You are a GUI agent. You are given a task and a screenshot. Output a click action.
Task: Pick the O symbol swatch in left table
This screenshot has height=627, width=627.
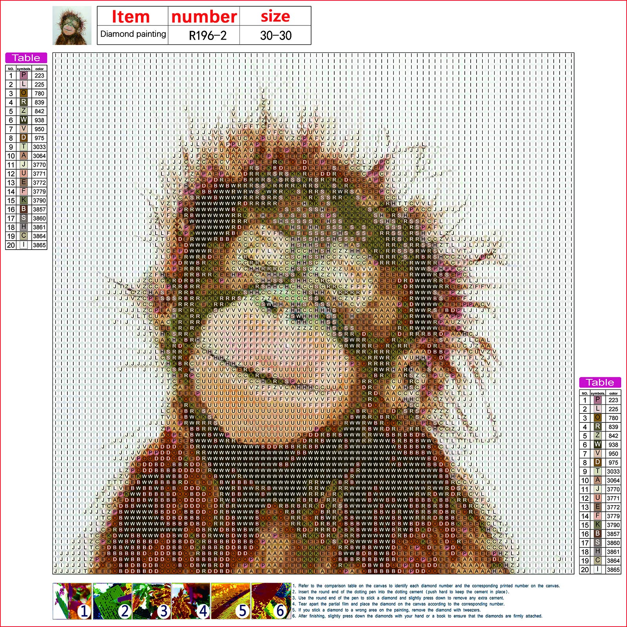(24, 93)
